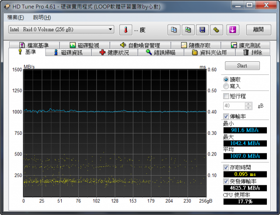Image resolution: width=280 pixels, height=215 pixels.
Task: Copy screenshot to clipboard icon
Action: pyautogui.click(x=188, y=30)
